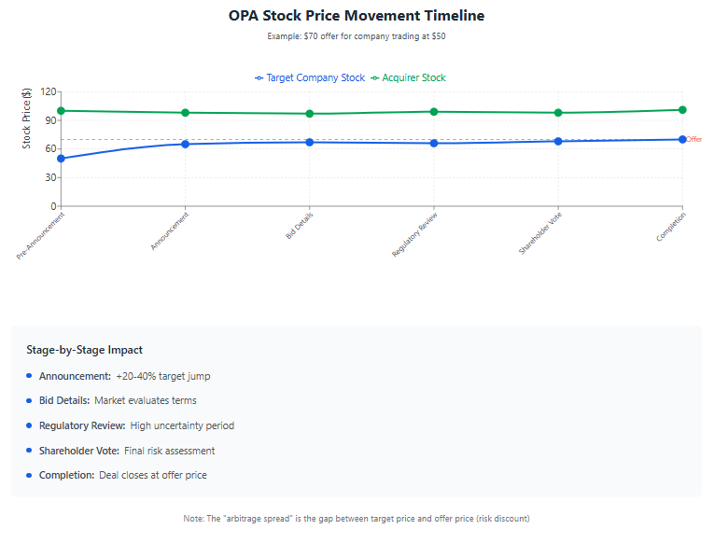Click the red Offer reference line label

(694, 139)
